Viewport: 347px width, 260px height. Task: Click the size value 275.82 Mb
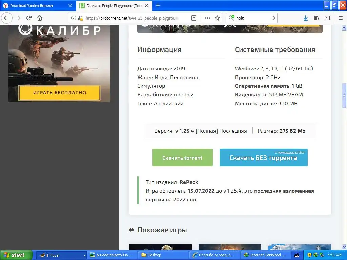point(292,131)
